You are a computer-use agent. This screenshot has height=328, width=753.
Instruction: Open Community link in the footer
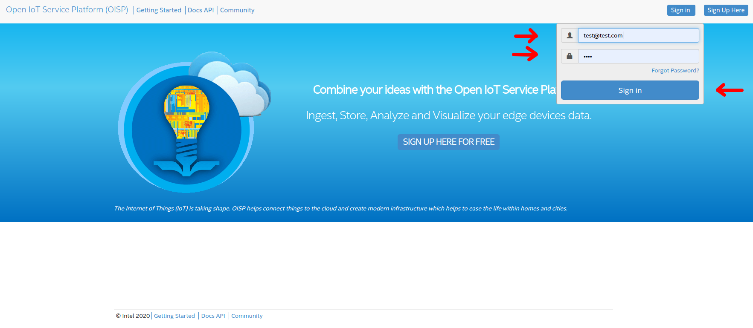[247, 316]
